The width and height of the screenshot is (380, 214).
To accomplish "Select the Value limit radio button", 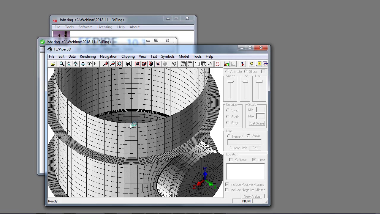I will [x=248, y=136].
